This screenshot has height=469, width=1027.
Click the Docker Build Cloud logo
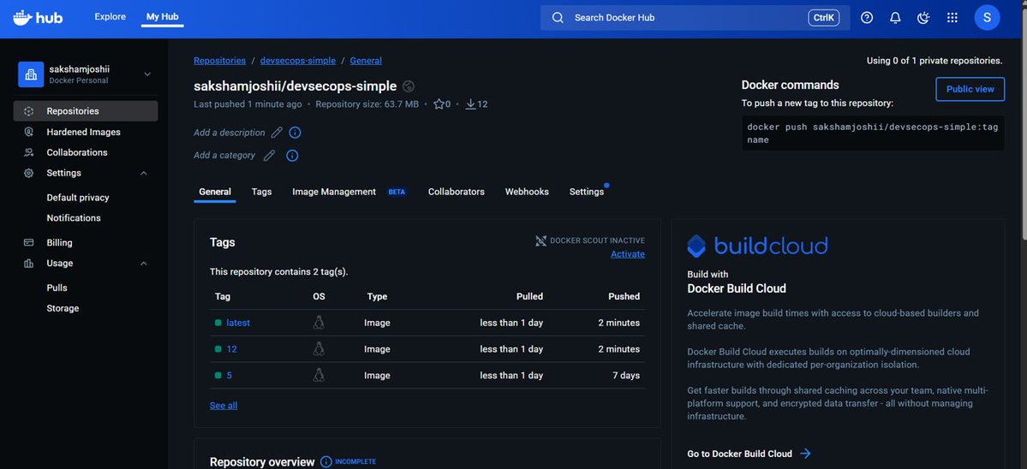pos(757,246)
